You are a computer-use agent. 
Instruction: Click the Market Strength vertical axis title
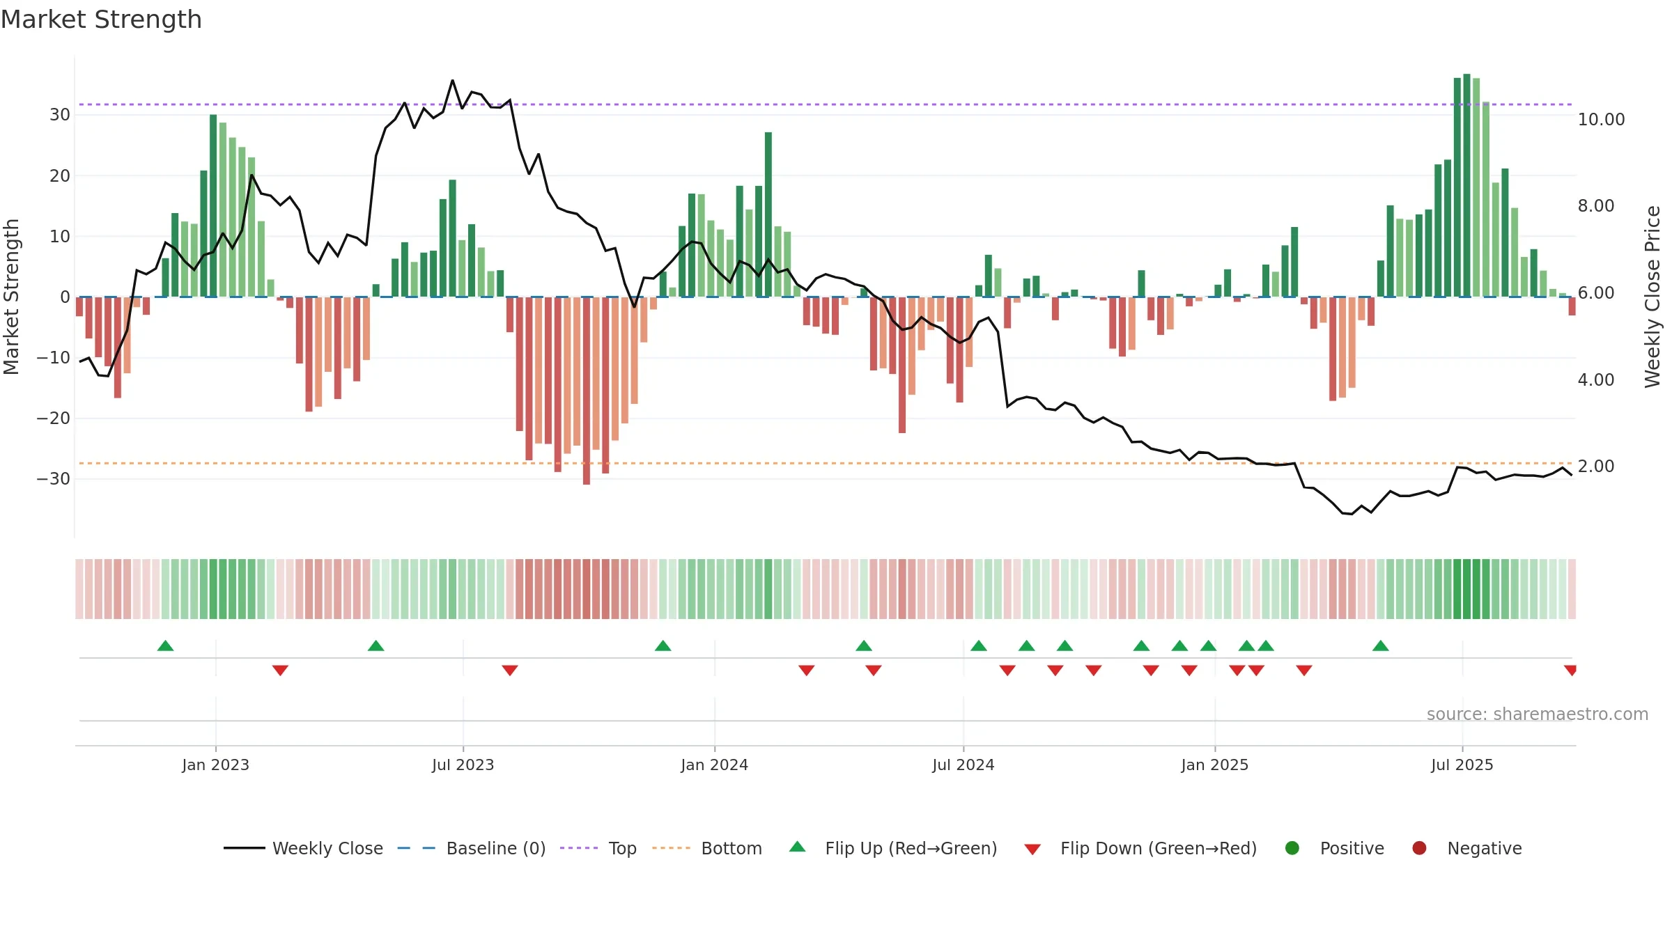(x=11, y=297)
